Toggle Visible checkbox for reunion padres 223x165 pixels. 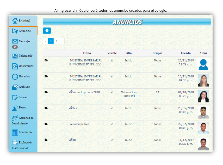[x=112, y=124]
